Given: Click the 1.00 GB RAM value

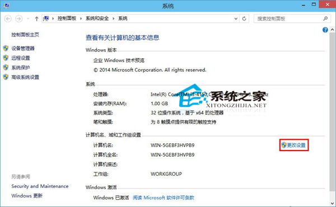Looking at the screenshot, I should (x=159, y=103).
